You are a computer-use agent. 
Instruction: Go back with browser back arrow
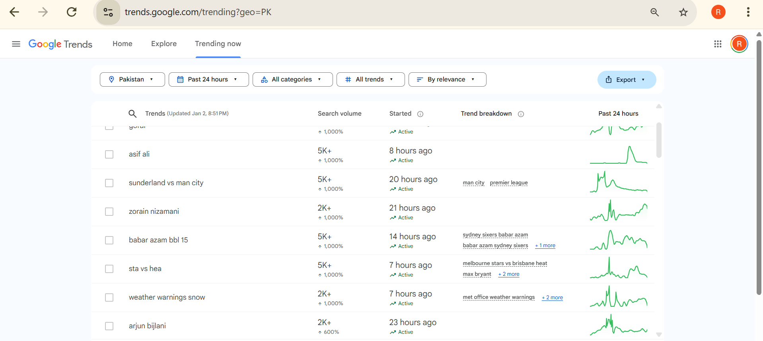[x=14, y=12]
